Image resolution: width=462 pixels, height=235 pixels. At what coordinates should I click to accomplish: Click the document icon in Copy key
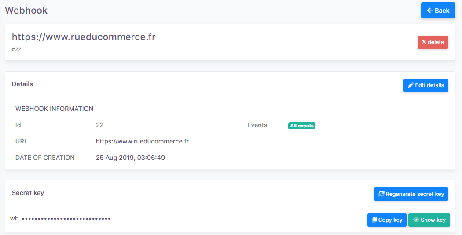pos(374,220)
